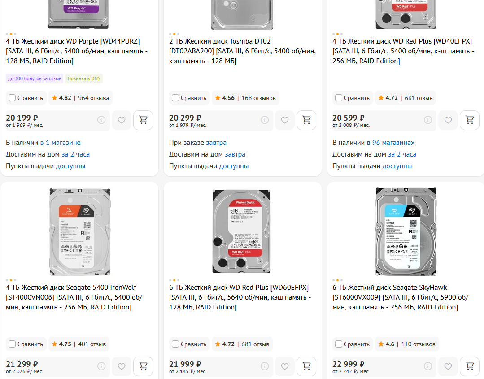
Task: Open the 964 отзыва rating badge
Action: click(x=80, y=98)
